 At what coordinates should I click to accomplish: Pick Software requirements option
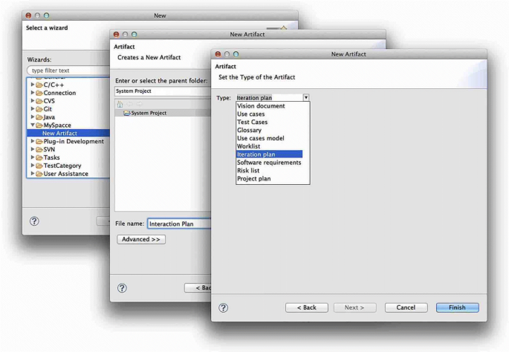click(x=269, y=163)
